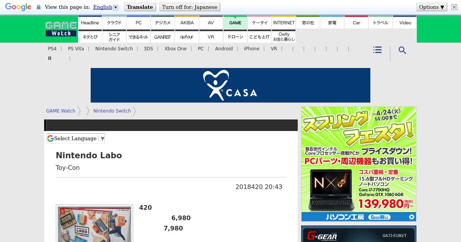This screenshot has height=242, width=461.
Task: Click the Translate button
Action: [x=140, y=7]
